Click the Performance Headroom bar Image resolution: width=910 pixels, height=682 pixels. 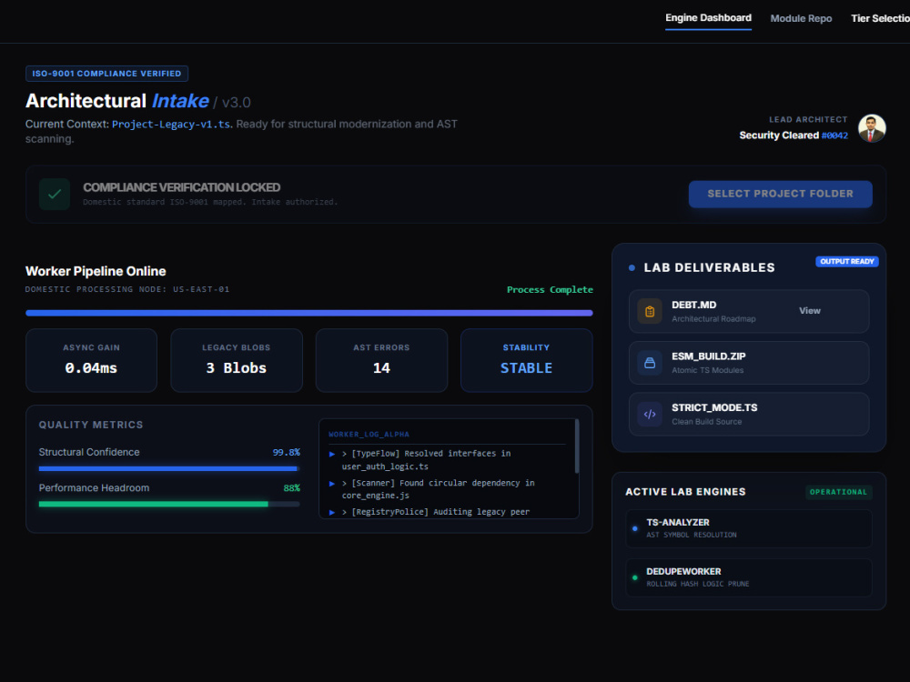coord(169,505)
